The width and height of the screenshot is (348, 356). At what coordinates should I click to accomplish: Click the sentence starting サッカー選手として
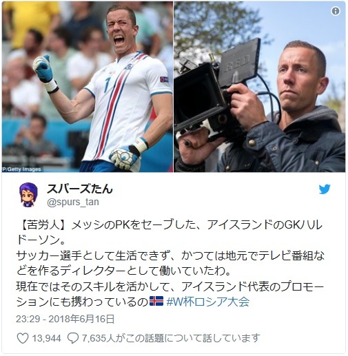[x=170, y=263]
